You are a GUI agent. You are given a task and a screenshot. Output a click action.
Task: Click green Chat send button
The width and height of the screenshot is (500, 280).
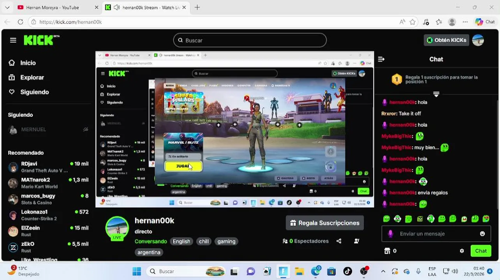[481, 251]
